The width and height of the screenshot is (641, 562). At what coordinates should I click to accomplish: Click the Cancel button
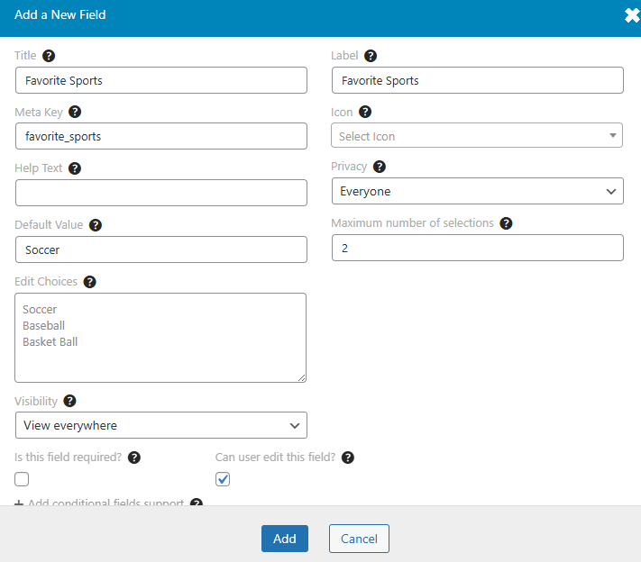360,539
